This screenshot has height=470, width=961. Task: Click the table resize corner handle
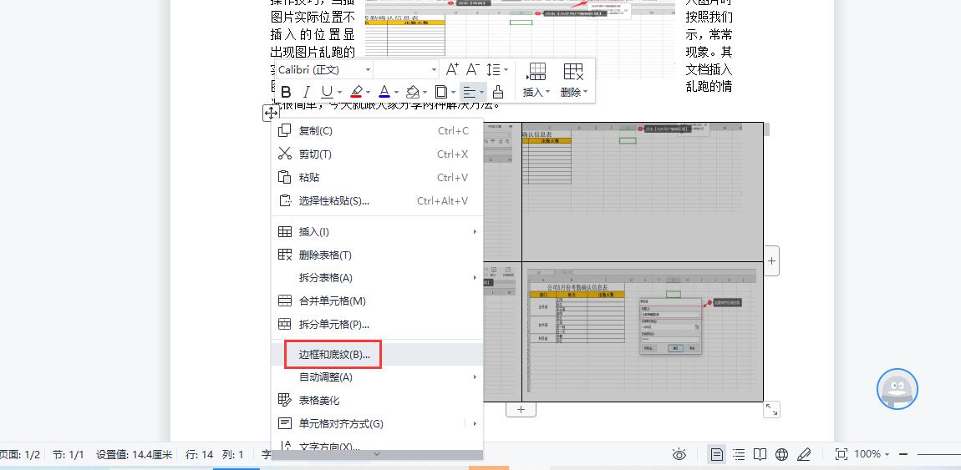coord(771,409)
